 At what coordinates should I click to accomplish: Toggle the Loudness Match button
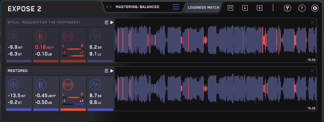tap(203, 7)
